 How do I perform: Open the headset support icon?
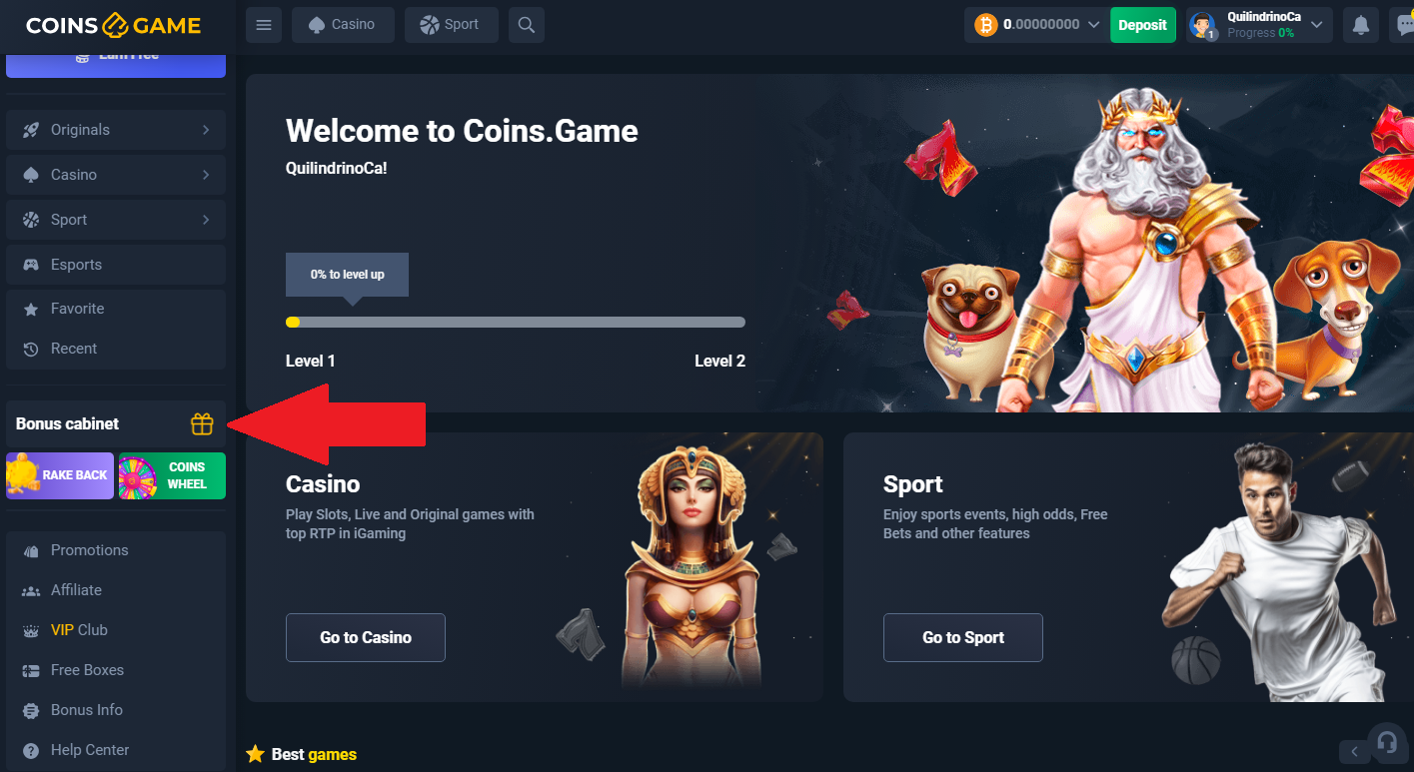tap(1387, 743)
